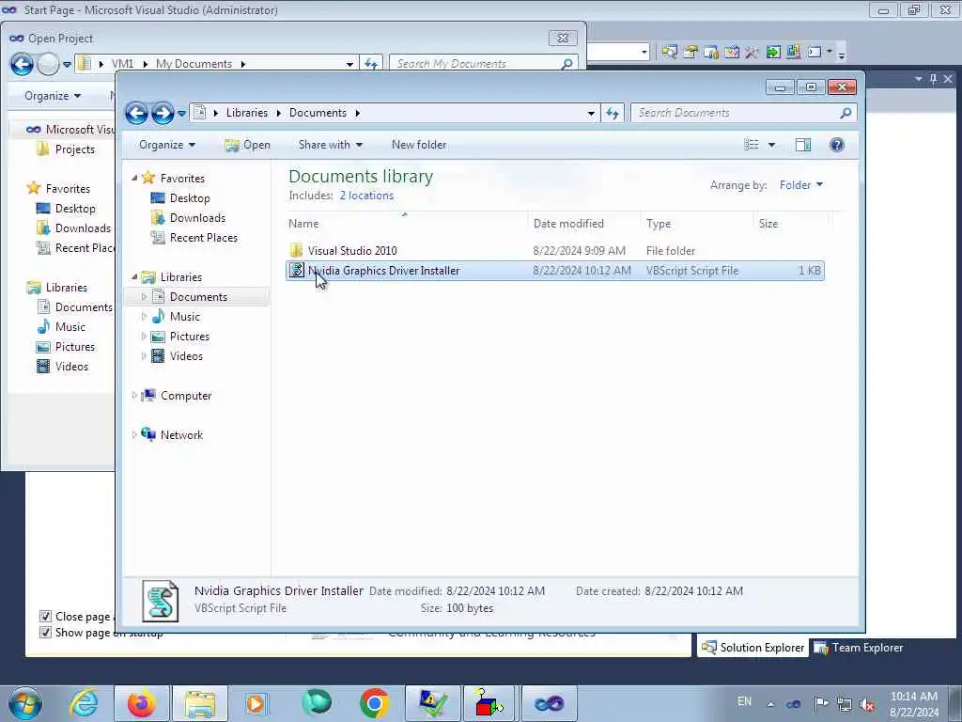This screenshot has width=962, height=722.
Task: Show the preview pane
Action: [803, 145]
